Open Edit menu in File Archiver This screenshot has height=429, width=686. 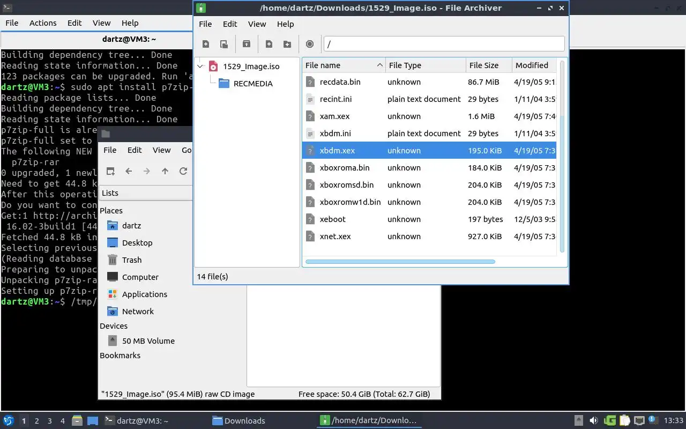point(230,24)
